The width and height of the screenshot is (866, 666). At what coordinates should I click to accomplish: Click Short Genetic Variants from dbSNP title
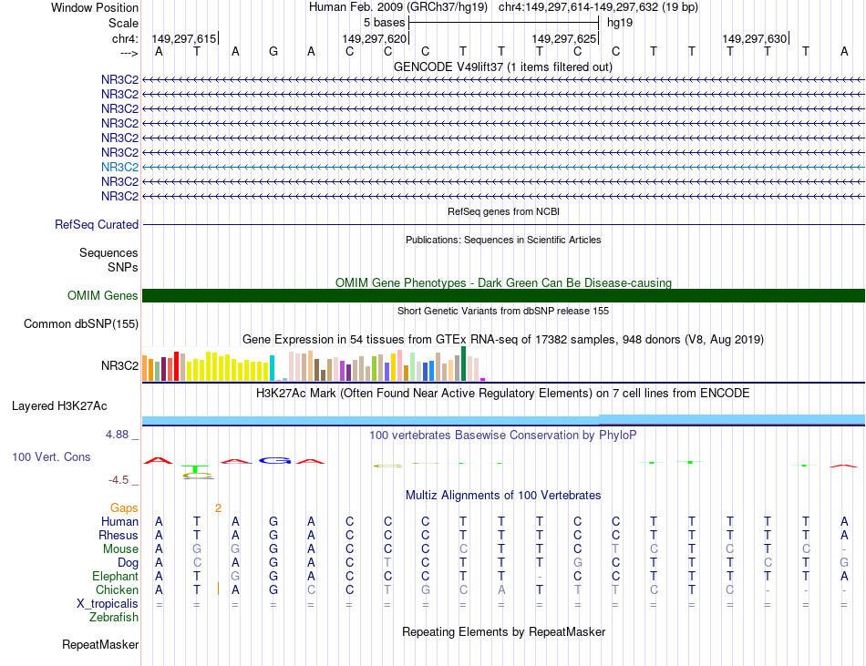pos(503,311)
